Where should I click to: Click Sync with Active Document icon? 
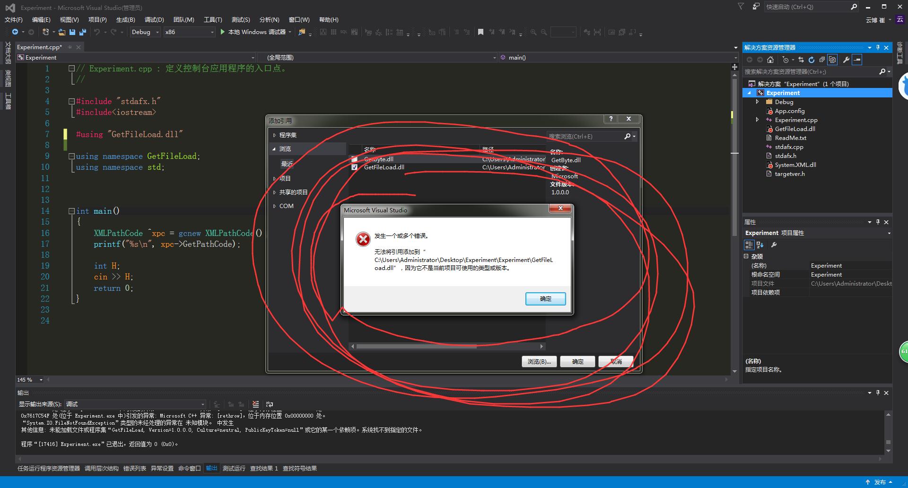[801, 60]
